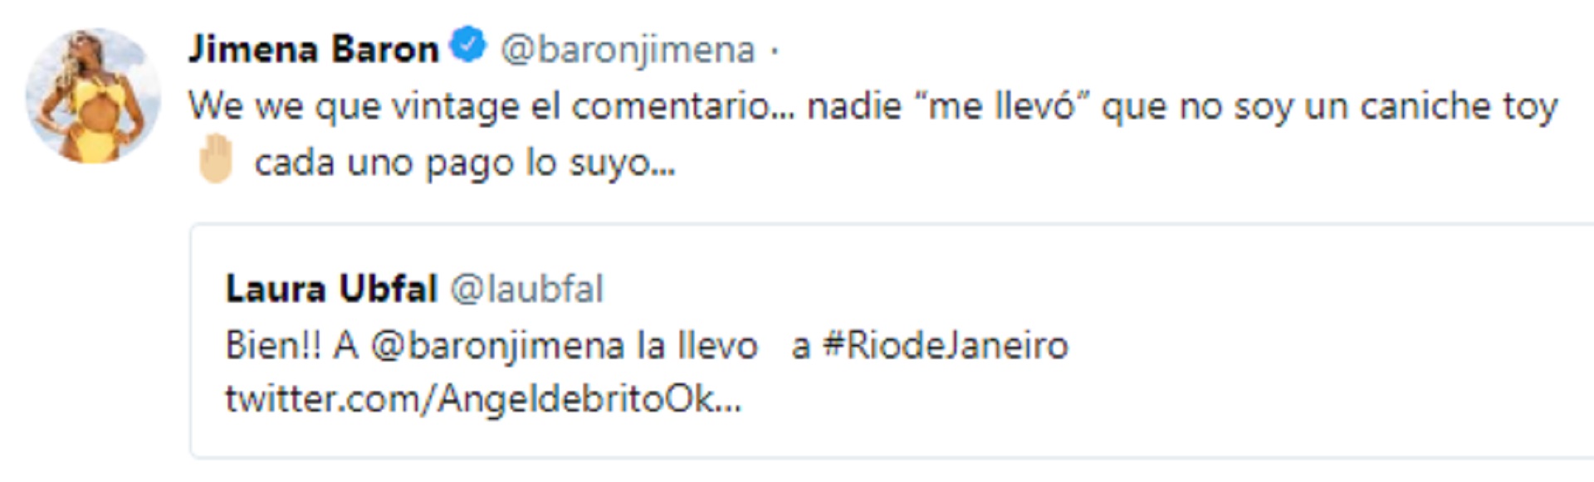Click the "cada uno pago lo suyo" text line
The height and width of the screenshot is (482, 1594).
[x=465, y=163]
